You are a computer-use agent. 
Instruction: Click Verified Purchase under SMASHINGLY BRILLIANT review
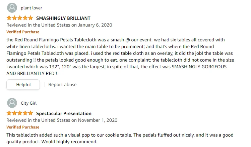[23, 32]
